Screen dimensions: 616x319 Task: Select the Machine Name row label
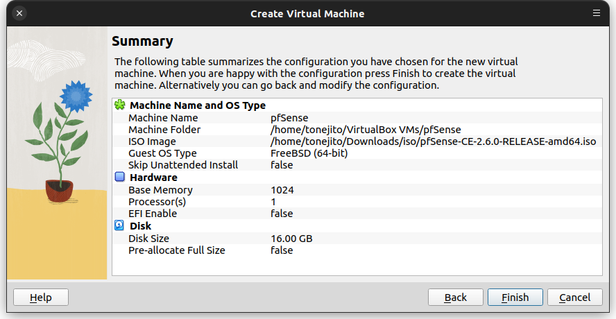[163, 118]
